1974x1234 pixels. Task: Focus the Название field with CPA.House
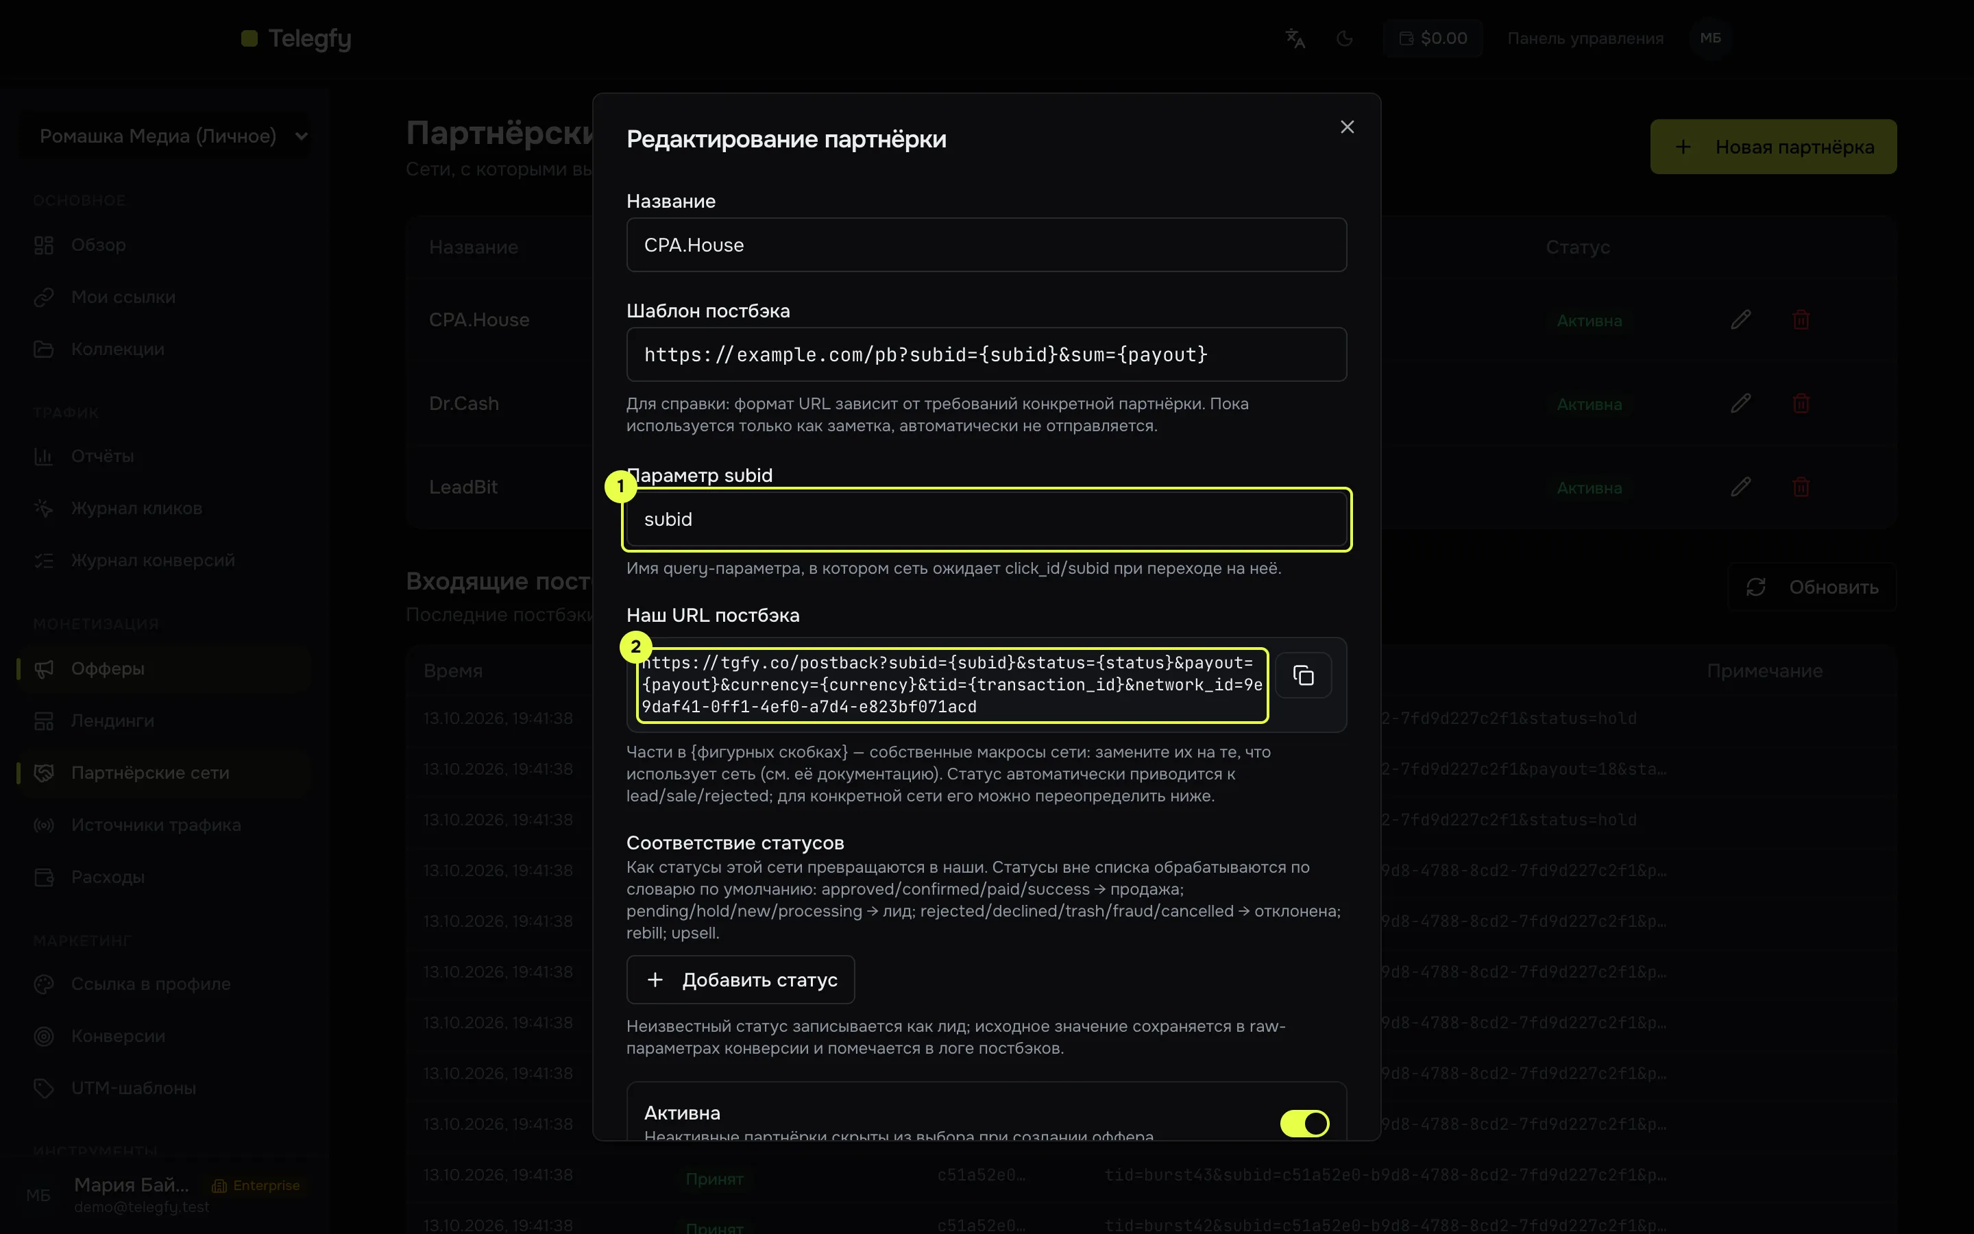[x=986, y=245]
